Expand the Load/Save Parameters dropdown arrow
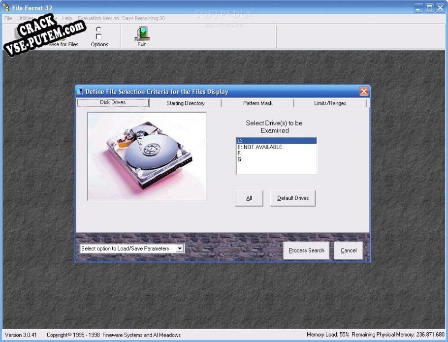 tap(179, 249)
